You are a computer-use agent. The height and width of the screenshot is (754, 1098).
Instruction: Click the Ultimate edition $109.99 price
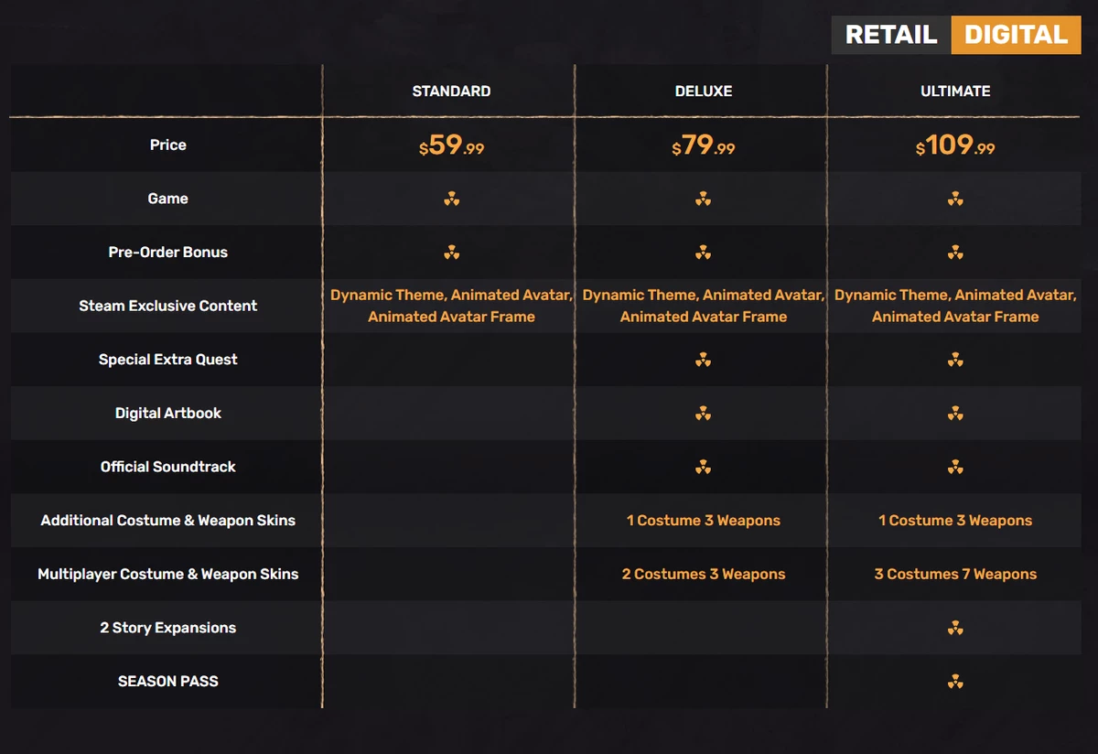pyautogui.click(x=955, y=145)
